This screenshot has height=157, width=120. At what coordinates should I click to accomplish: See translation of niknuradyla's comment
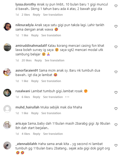pos(51,35)
